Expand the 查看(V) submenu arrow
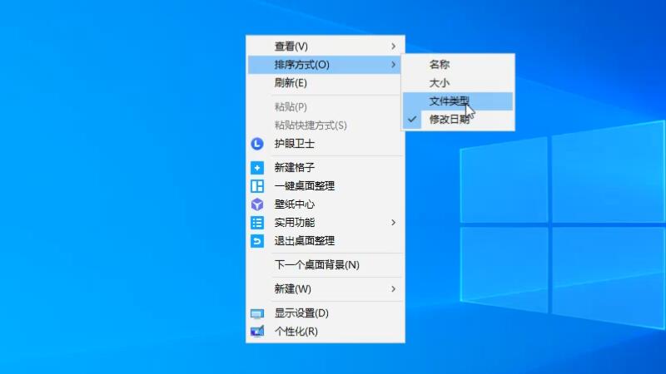The width and height of the screenshot is (666, 374). (394, 47)
